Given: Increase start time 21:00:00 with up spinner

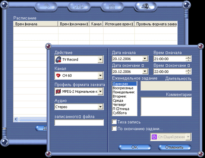Looking at the screenshot, I should [188, 58].
